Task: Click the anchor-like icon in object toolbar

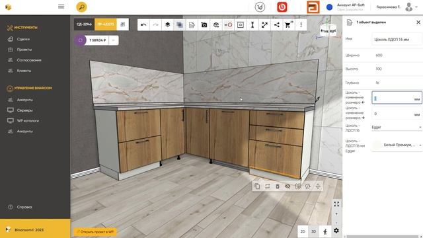Action: coord(318,186)
